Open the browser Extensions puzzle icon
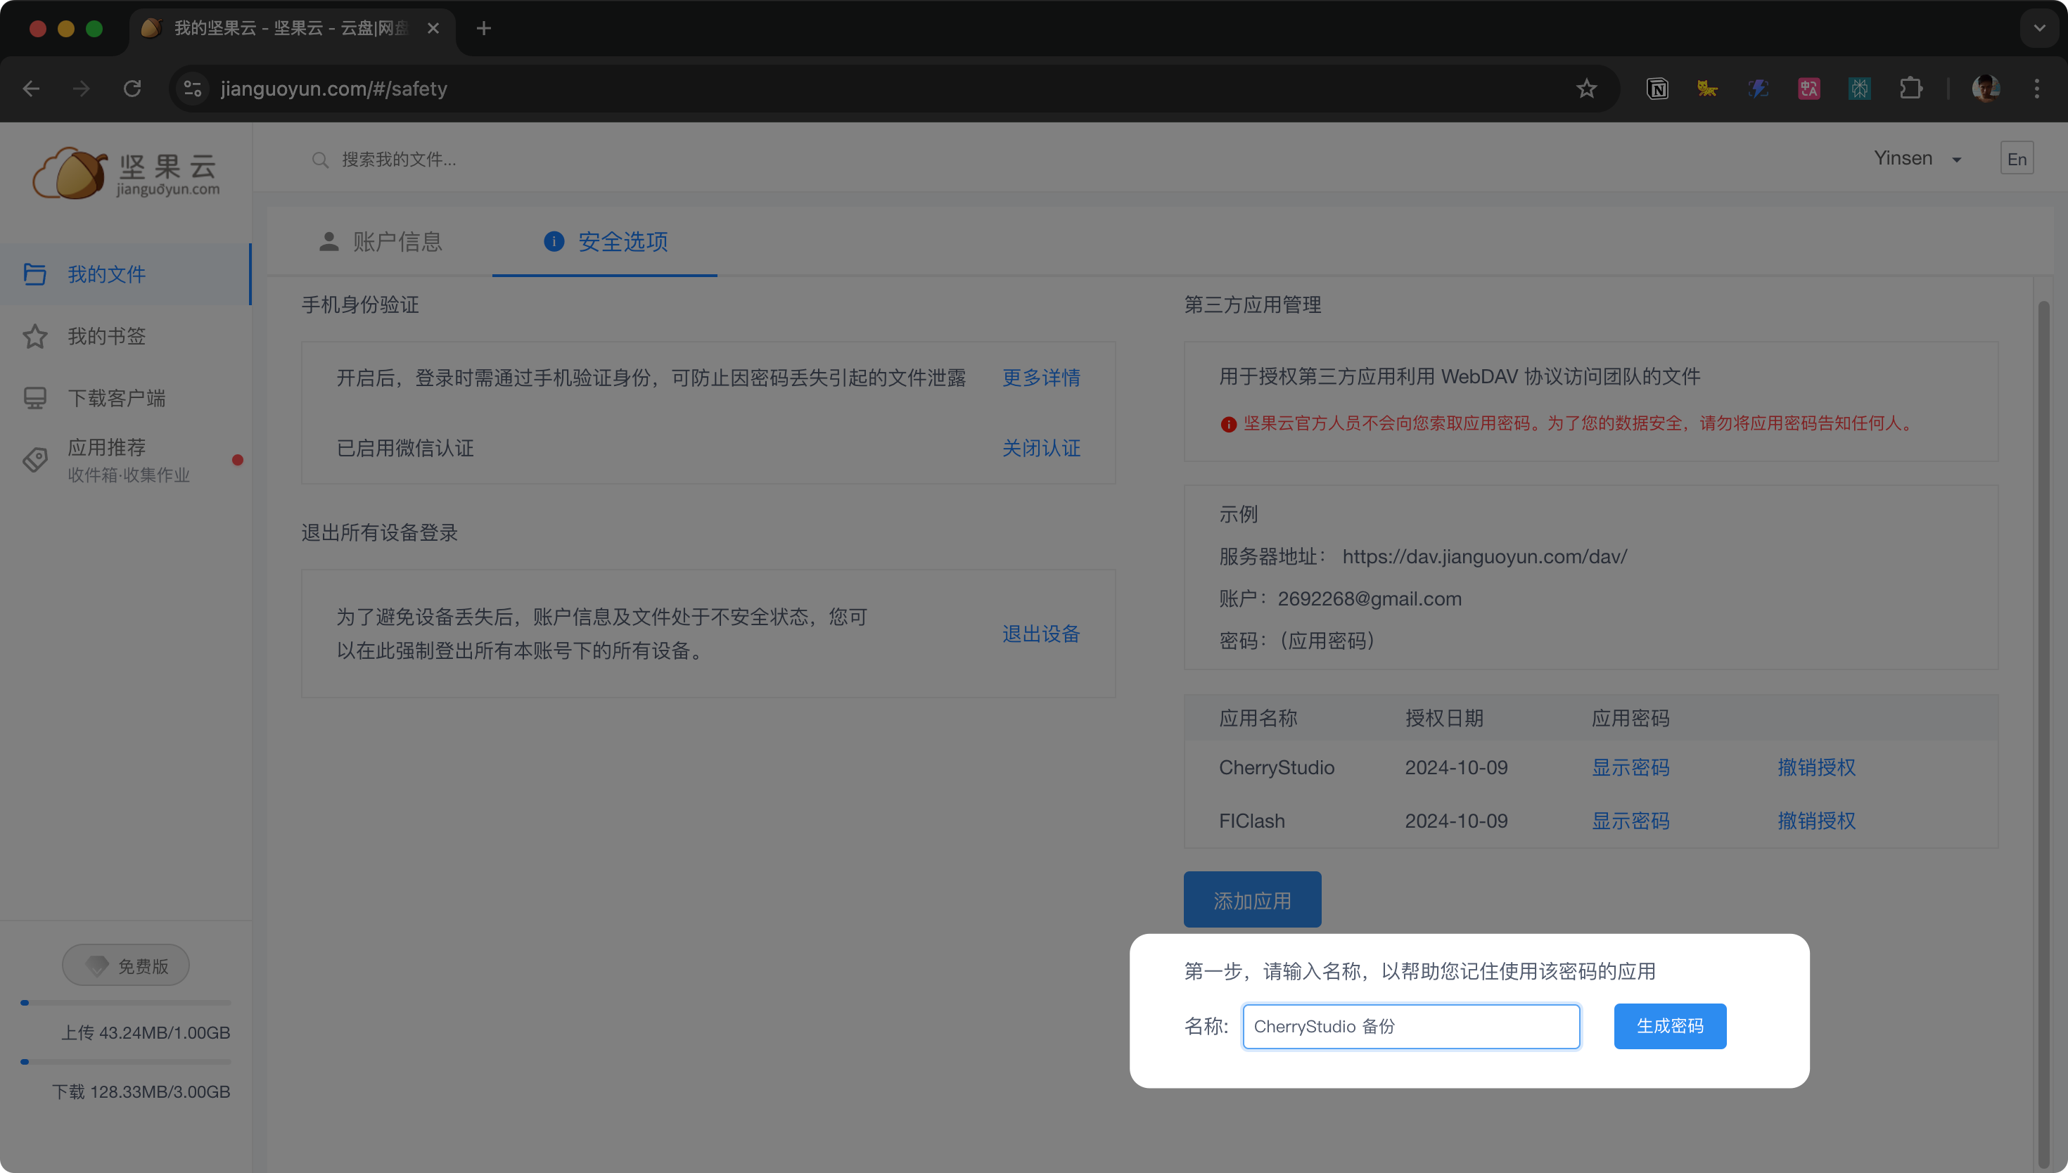Viewport: 2068px width, 1173px height. (x=1910, y=89)
